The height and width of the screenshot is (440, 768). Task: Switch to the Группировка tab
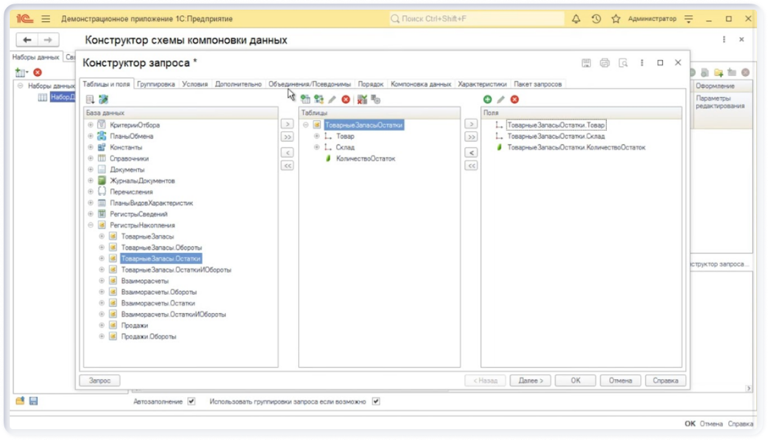[x=156, y=84]
